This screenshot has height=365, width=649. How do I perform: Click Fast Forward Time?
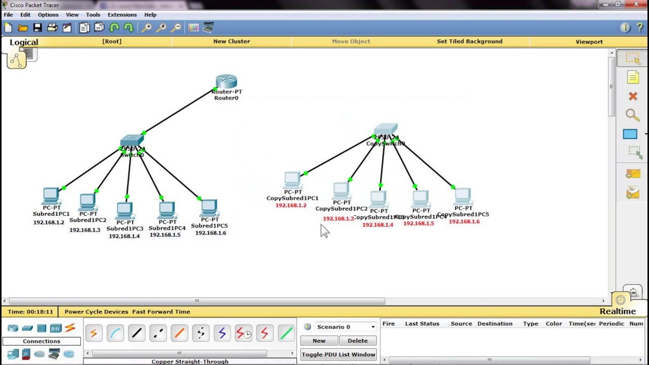coord(161,312)
